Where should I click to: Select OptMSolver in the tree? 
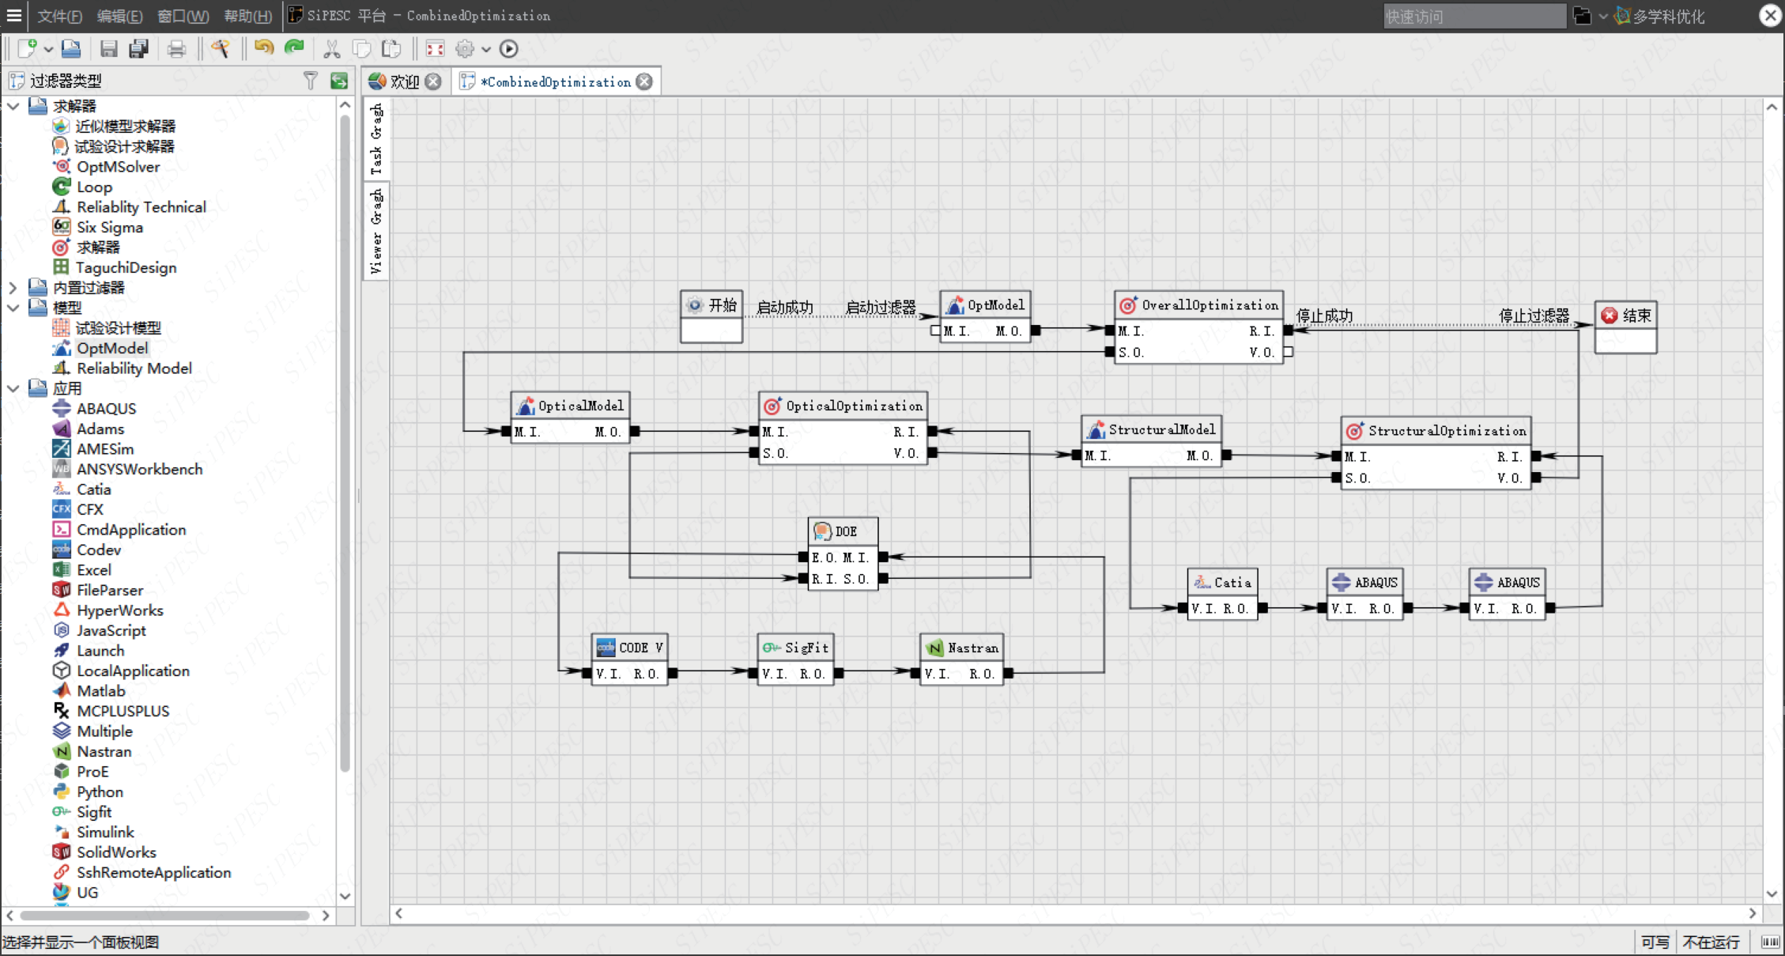pos(117,167)
